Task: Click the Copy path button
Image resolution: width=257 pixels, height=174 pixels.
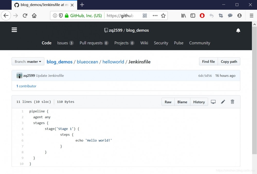Action: [x=229, y=61]
